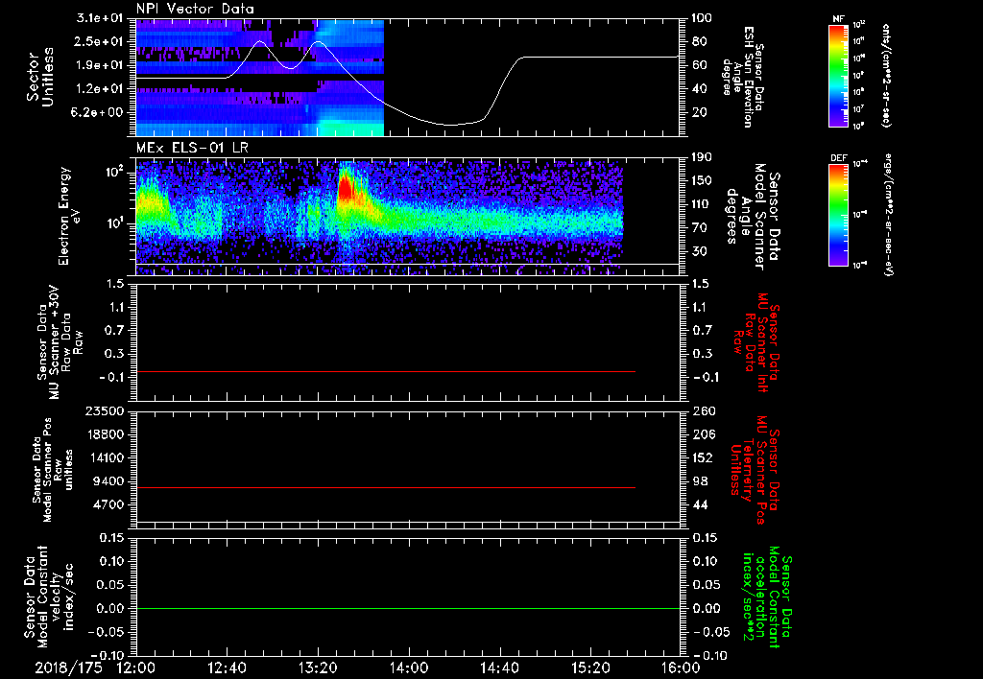Click the "1.9e+01" sector axis value

[x=100, y=65]
